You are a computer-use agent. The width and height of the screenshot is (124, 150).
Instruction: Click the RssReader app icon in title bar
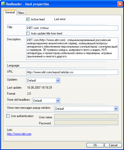(3, 4)
